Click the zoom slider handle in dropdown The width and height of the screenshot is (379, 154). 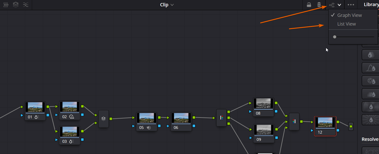pos(335,37)
